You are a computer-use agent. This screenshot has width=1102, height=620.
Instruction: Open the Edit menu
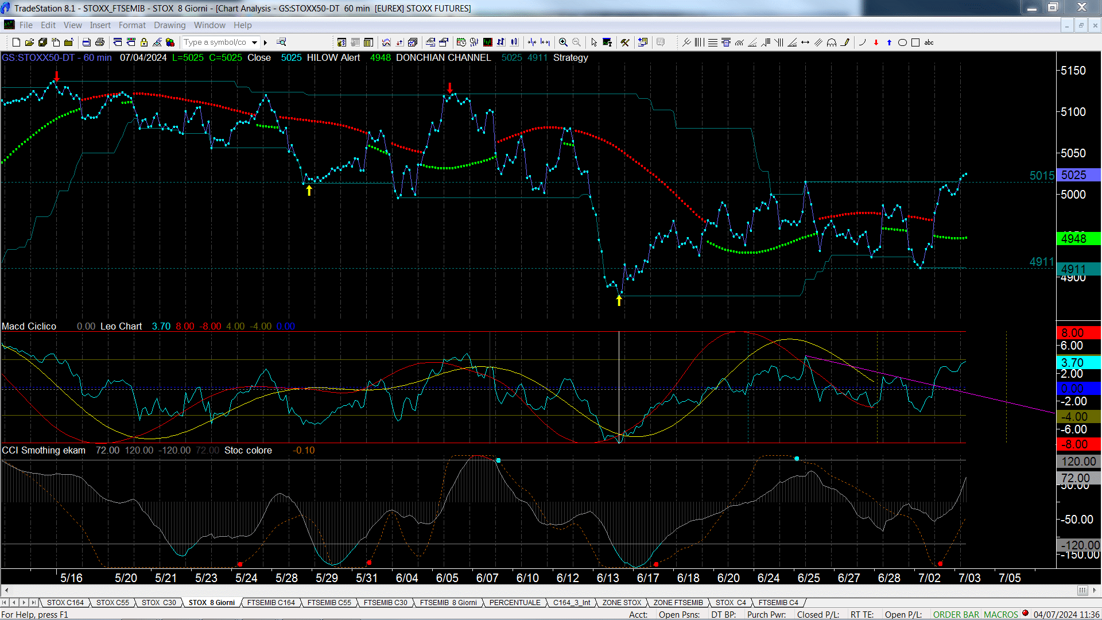48,25
